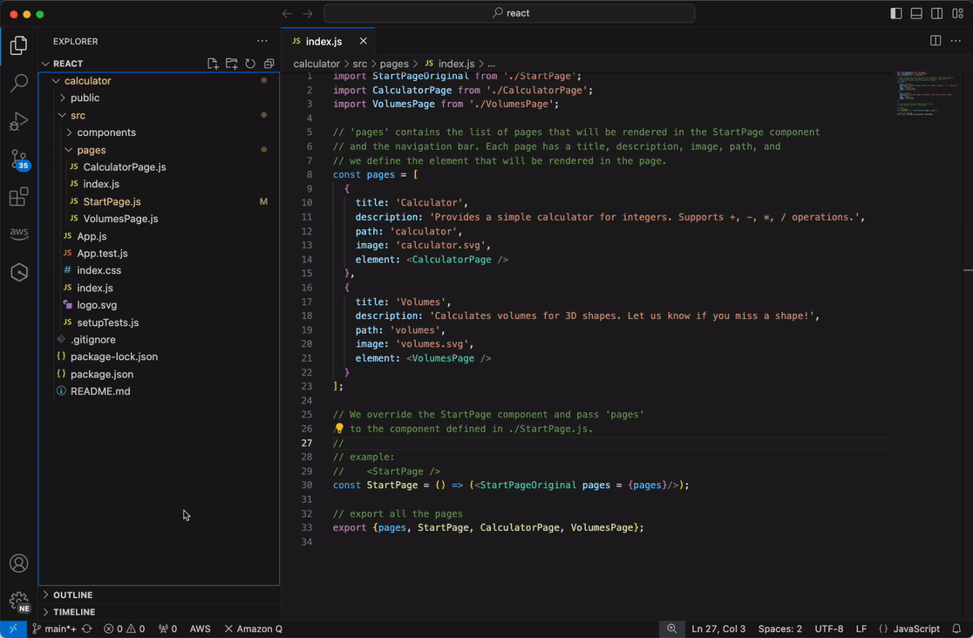Click the main*+ branch indicator
The image size is (973, 638).
coord(55,628)
